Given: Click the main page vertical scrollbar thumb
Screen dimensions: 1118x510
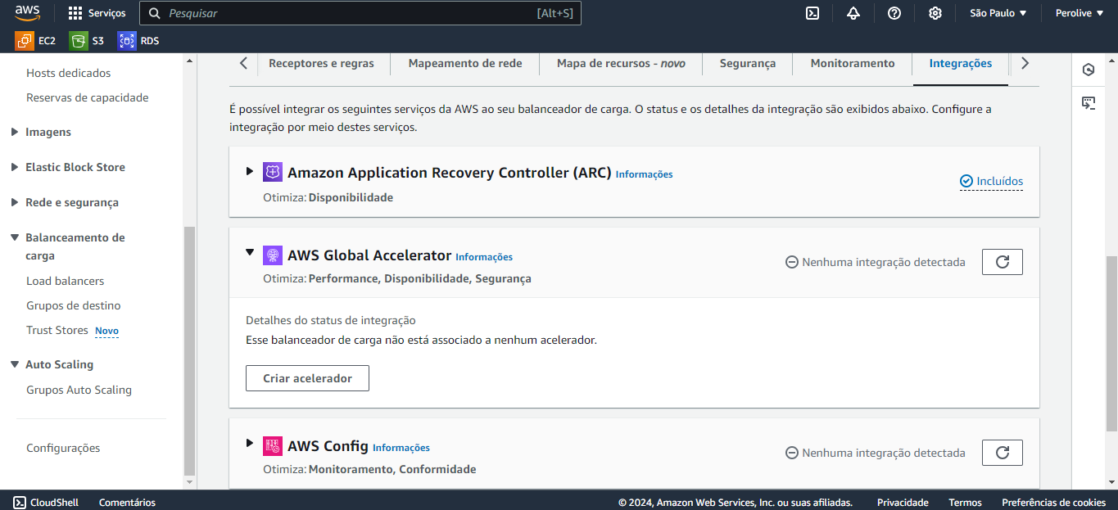Looking at the screenshot, I should [1111, 343].
